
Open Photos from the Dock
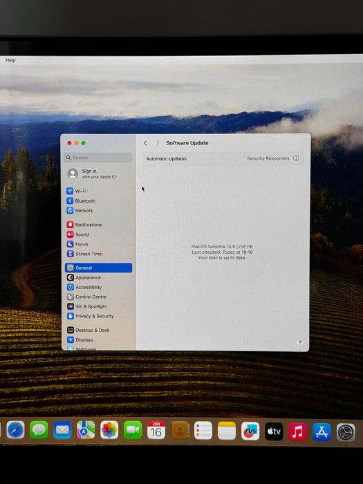[109, 430]
